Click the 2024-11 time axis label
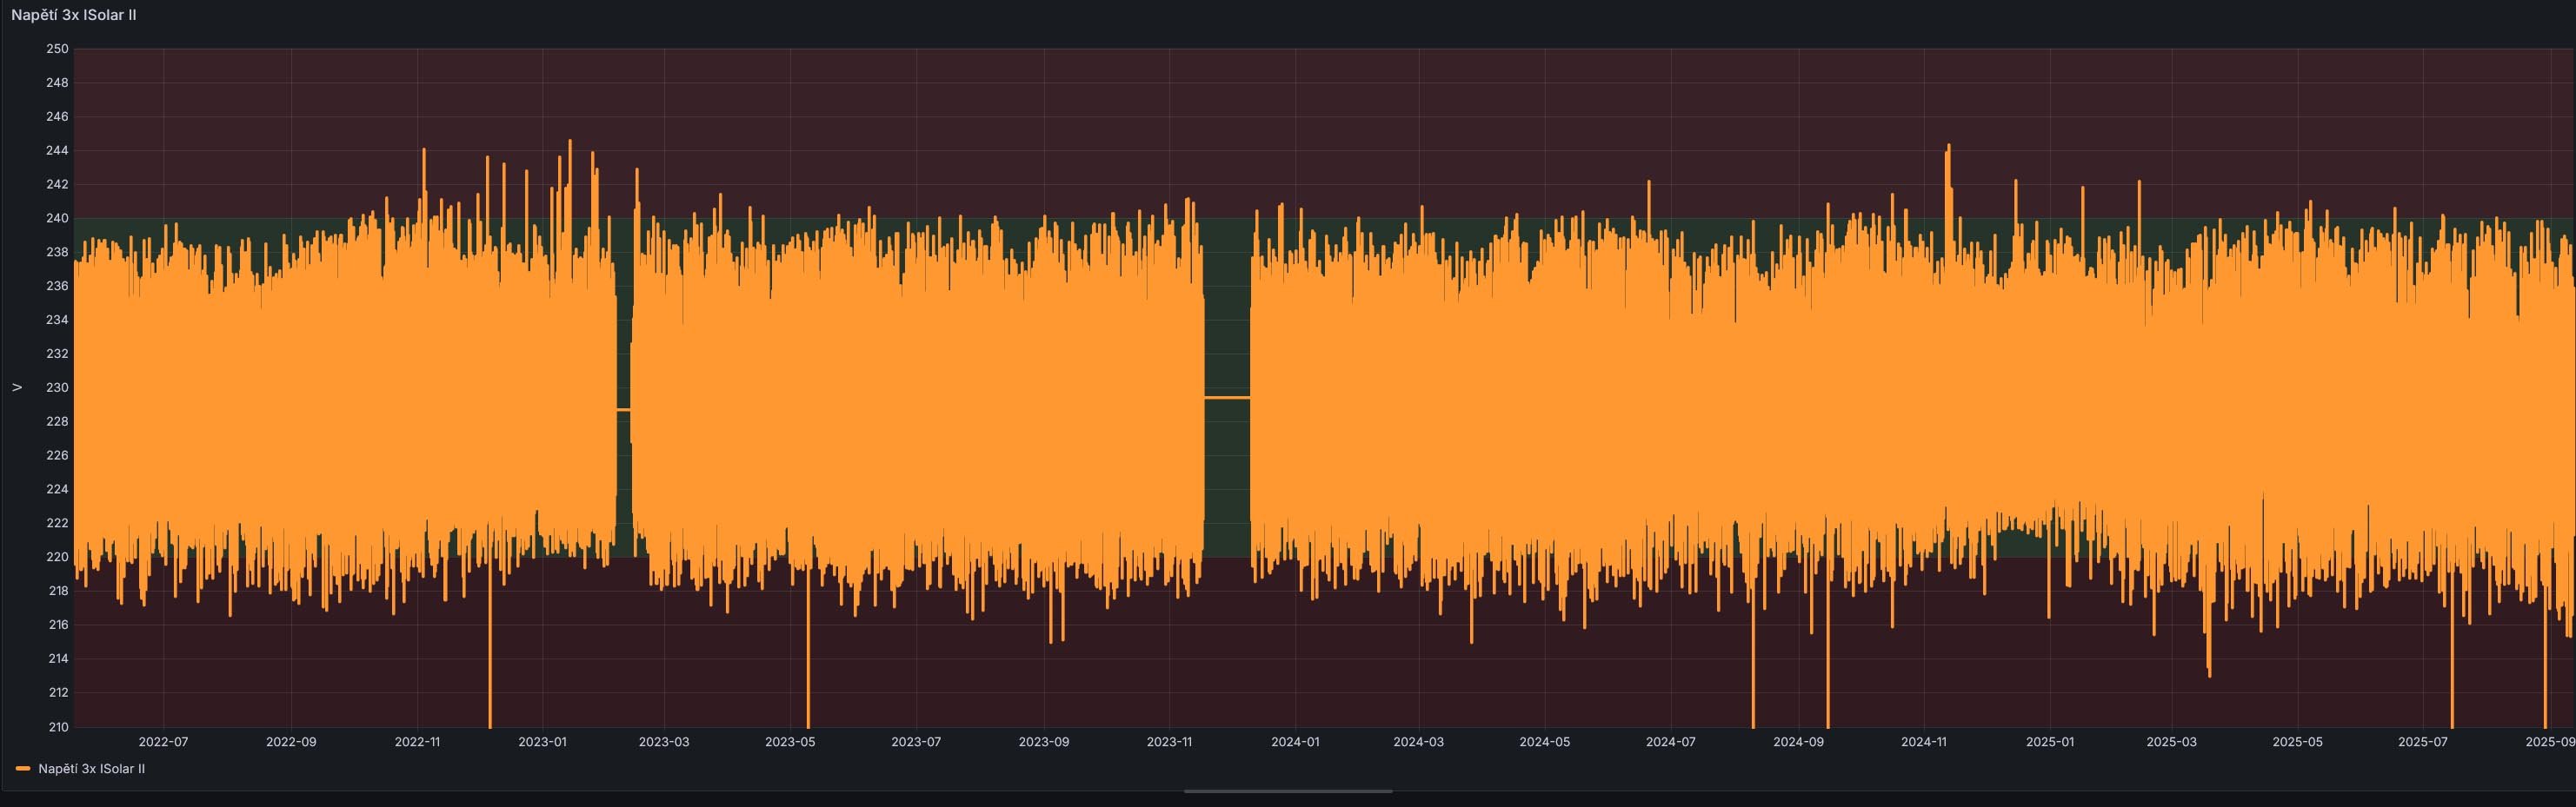This screenshot has height=807, width=2576. coord(1924,742)
